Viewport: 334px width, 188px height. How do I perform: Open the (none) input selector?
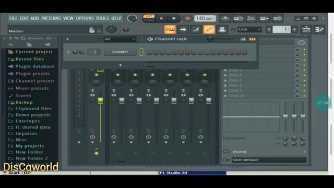pos(269,151)
